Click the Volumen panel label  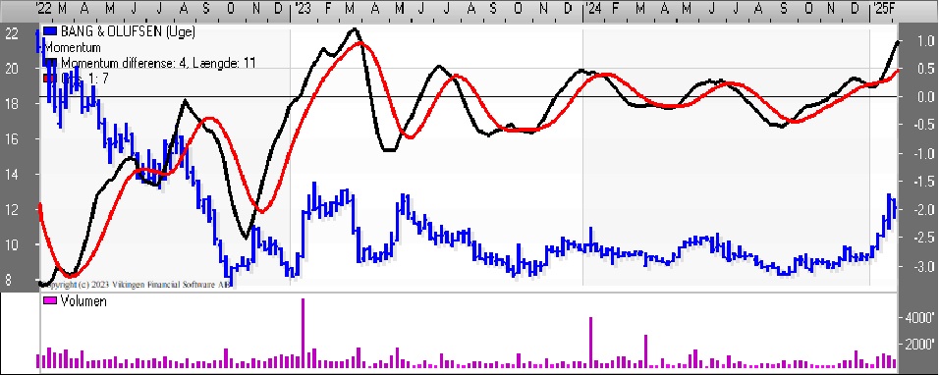[x=83, y=300]
